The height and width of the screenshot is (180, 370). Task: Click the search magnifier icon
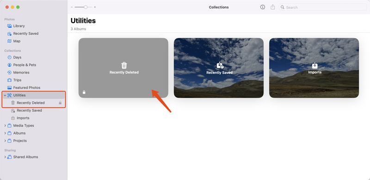[283, 7]
